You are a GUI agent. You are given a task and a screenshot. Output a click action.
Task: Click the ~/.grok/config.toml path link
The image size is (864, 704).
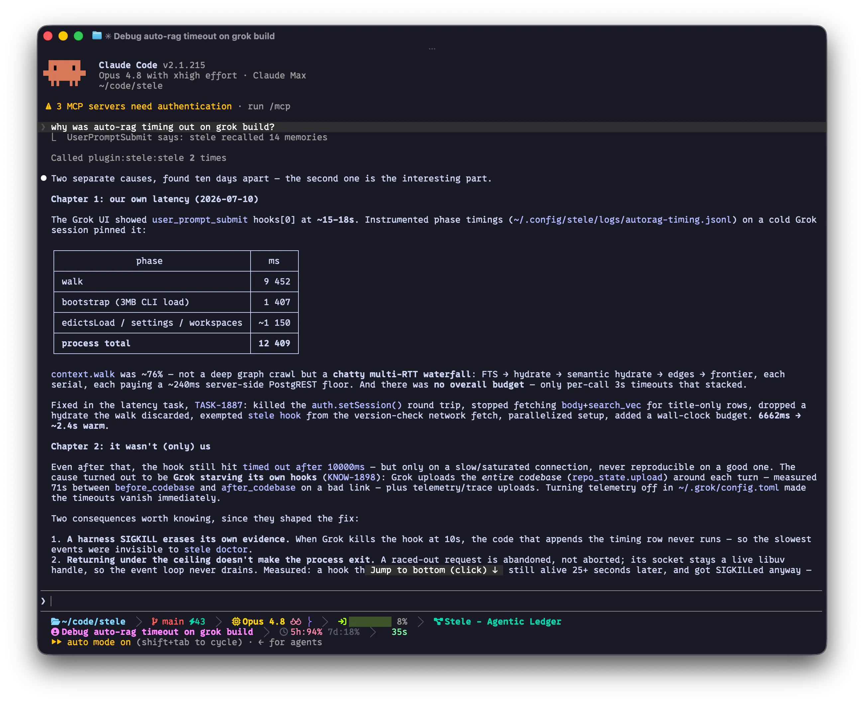pos(728,487)
